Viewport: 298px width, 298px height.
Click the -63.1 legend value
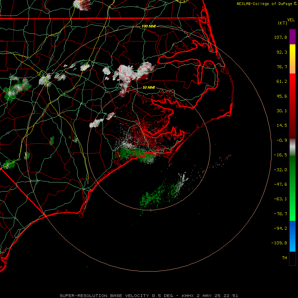[x=280, y=199]
